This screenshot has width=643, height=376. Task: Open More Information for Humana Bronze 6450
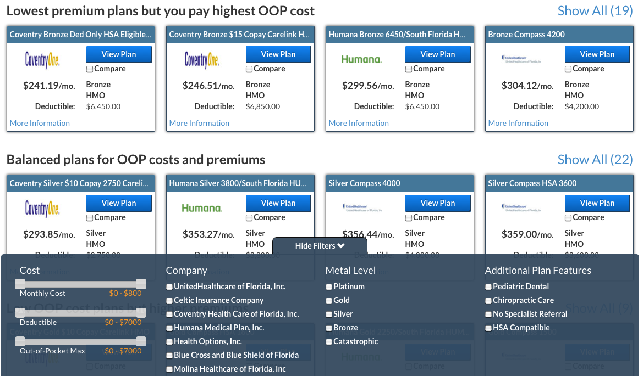point(359,123)
